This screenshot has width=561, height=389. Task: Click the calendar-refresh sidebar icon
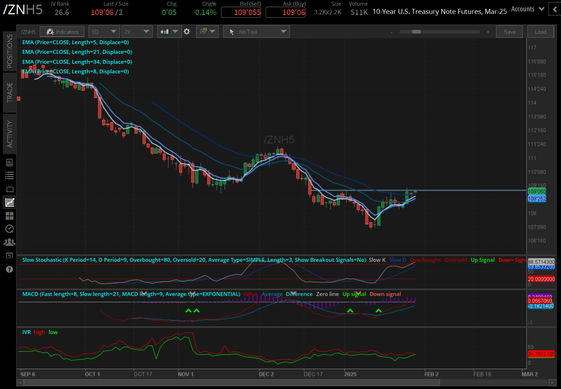10,255
